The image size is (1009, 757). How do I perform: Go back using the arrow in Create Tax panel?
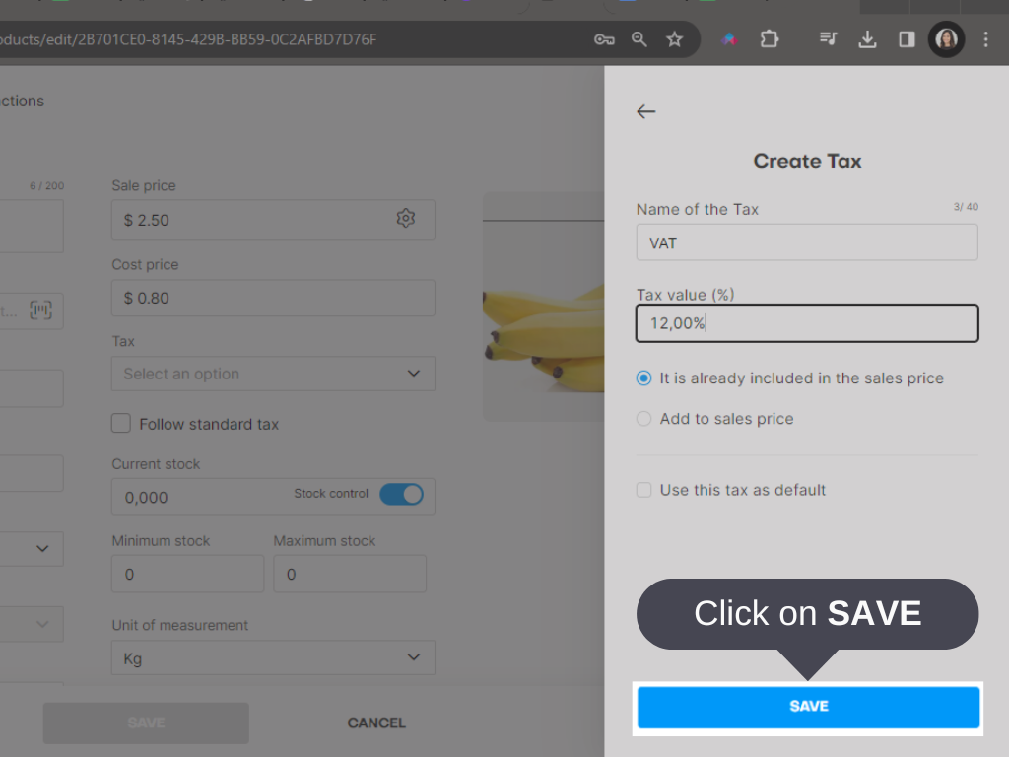click(x=646, y=111)
